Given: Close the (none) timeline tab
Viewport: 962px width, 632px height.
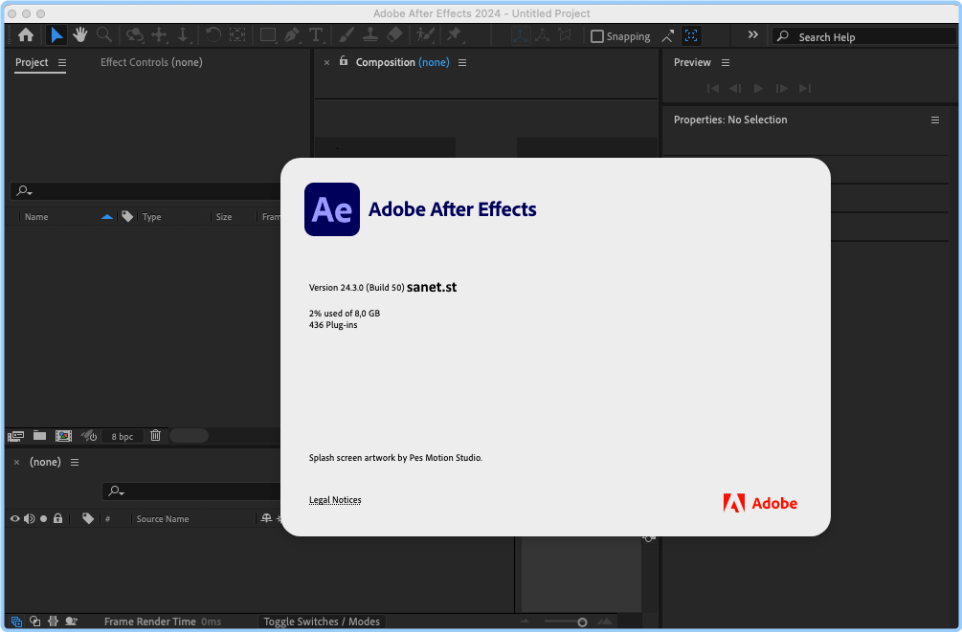Looking at the screenshot, I should point(17,462).
